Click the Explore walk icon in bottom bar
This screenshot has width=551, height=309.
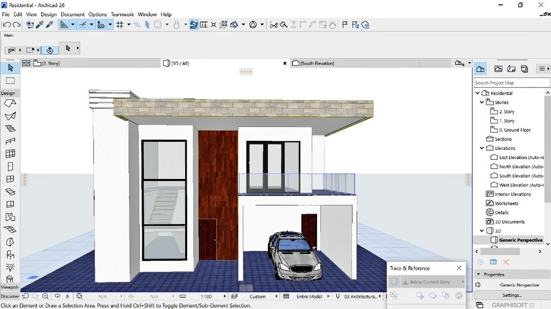[x=67, y=296]
